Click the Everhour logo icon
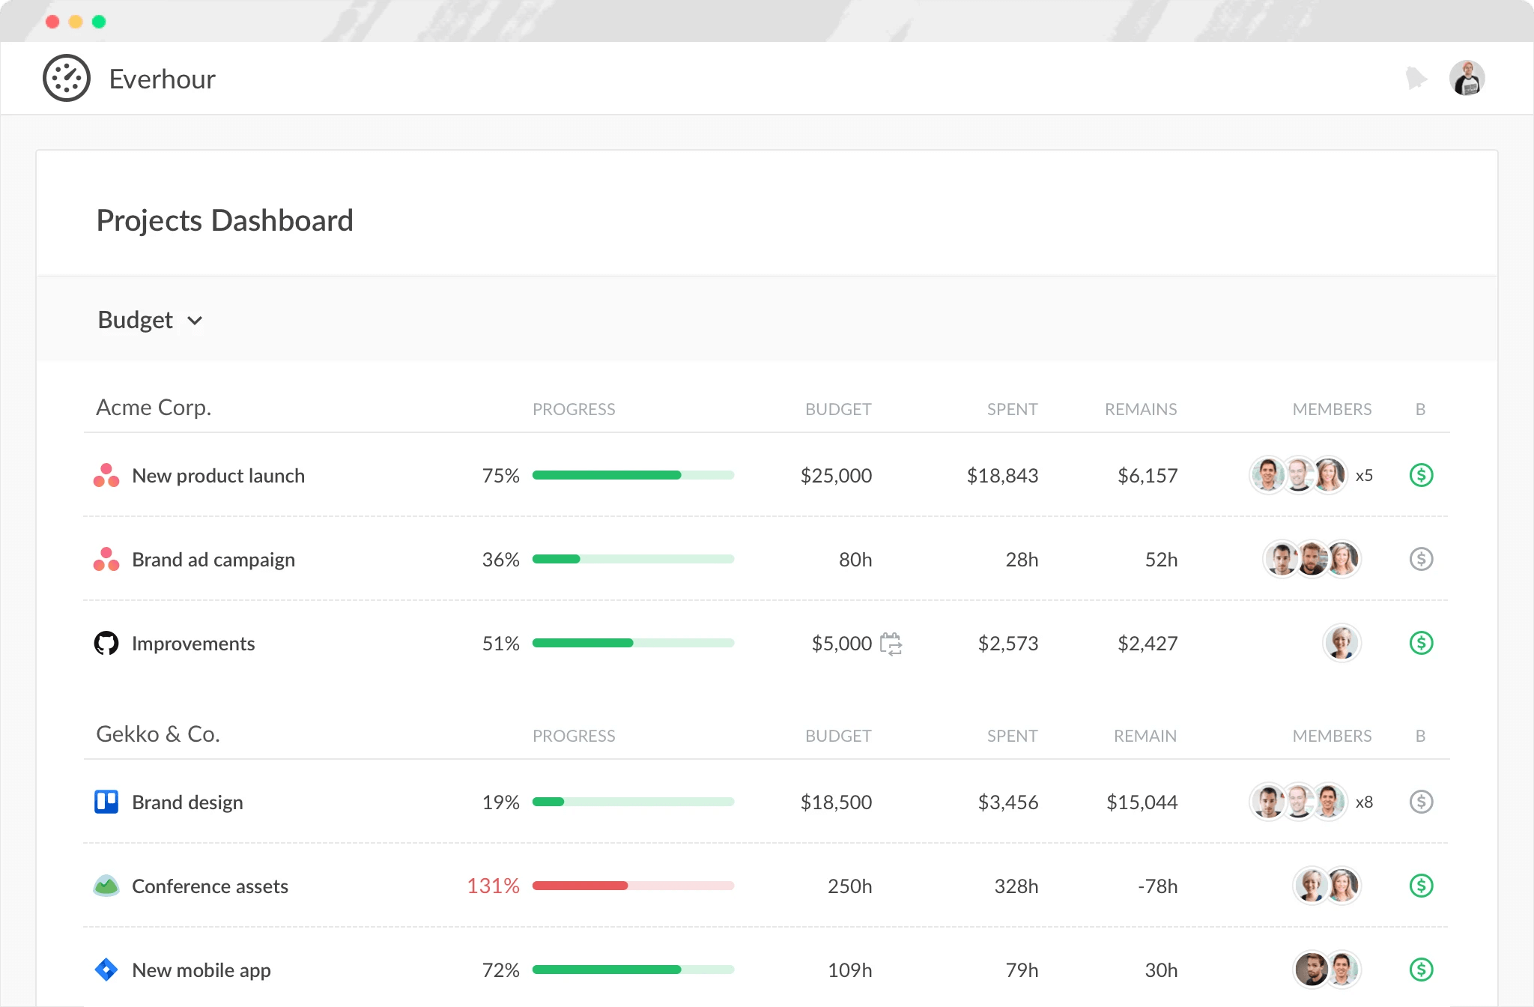 click(67, 78)
